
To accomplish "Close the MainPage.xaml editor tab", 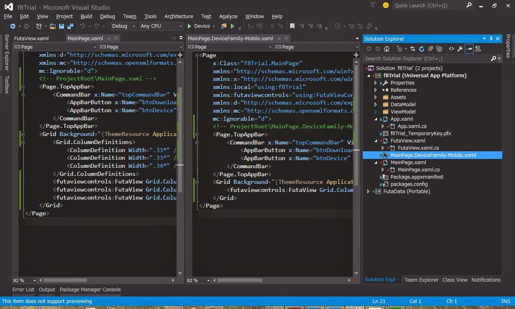I will (x=116, y=38).
